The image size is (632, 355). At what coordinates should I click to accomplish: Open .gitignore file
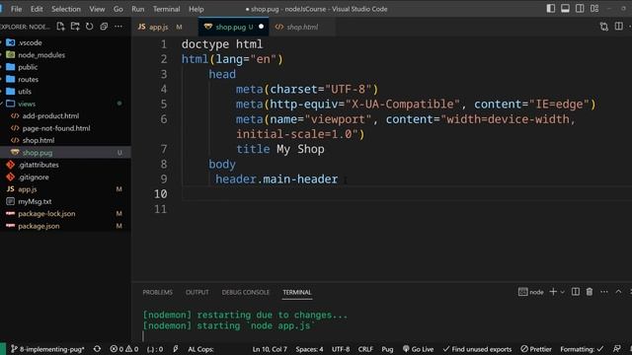(65, 177)
